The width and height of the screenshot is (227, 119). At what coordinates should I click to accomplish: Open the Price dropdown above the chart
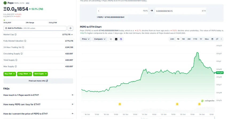tap(86, 39)
